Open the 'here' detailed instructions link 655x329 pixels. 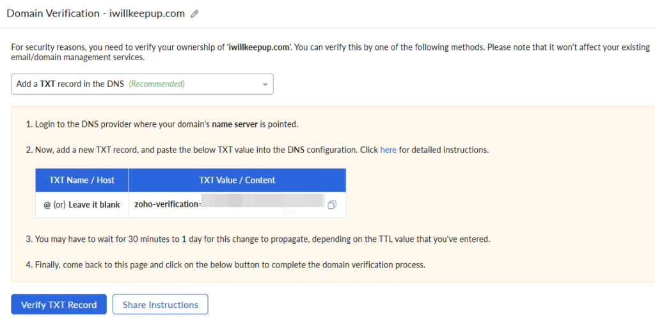click(x=388, y=150)
